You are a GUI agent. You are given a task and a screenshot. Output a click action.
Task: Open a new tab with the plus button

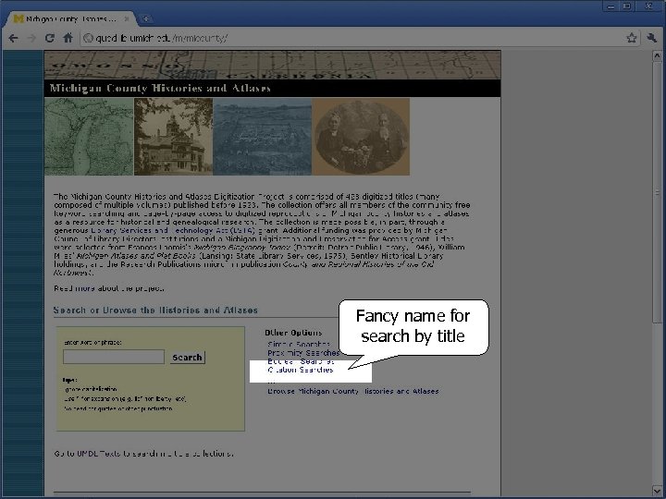click(x=146, y=18)
